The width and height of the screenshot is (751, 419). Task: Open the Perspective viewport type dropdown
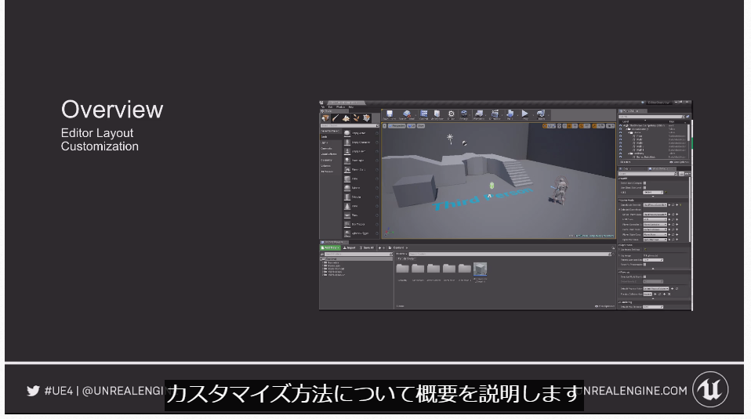pyautogui.click(x=397, y=126)
